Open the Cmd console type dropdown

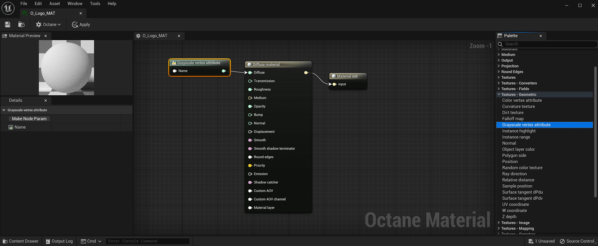[x=91, y=241]
